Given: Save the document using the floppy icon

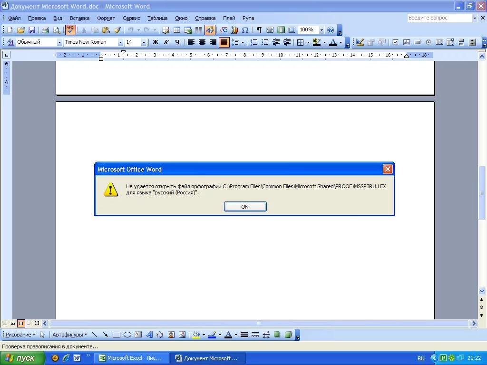Looking at the screenshot, I should [x=32, y=30].
